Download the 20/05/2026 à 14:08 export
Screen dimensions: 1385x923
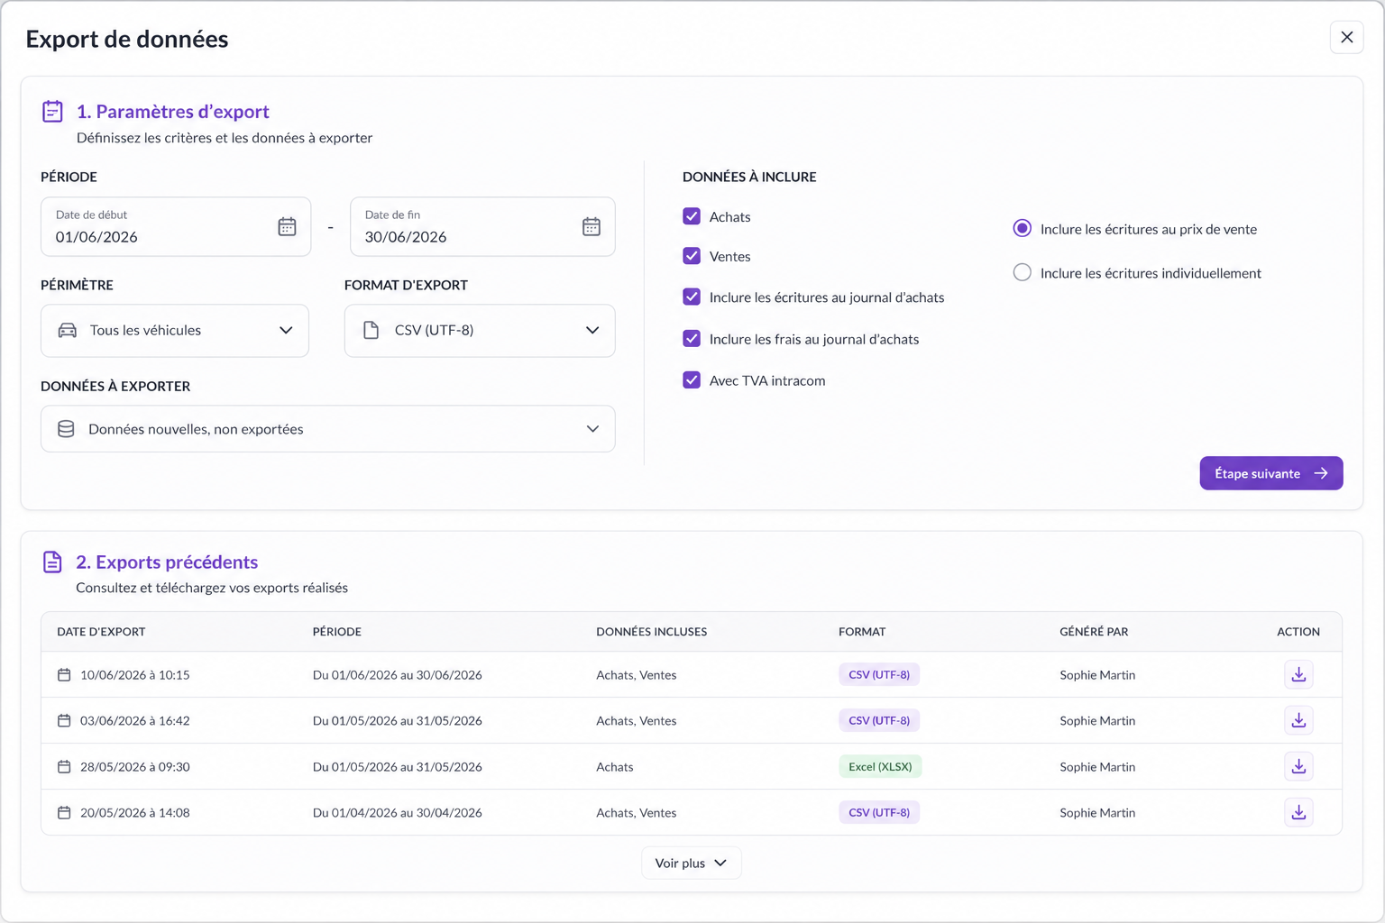pos(1298,812)
